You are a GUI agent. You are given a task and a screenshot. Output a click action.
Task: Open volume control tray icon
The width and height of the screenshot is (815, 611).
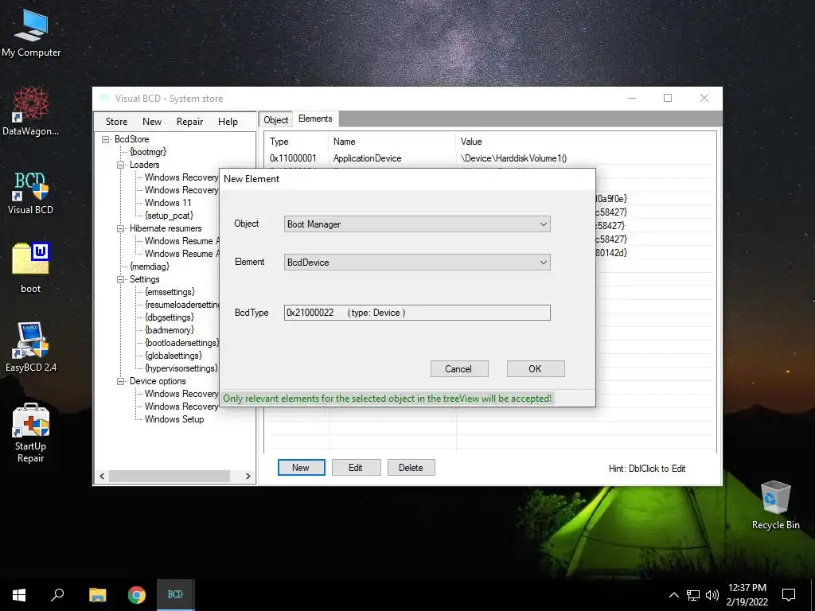tap(712, 595)
